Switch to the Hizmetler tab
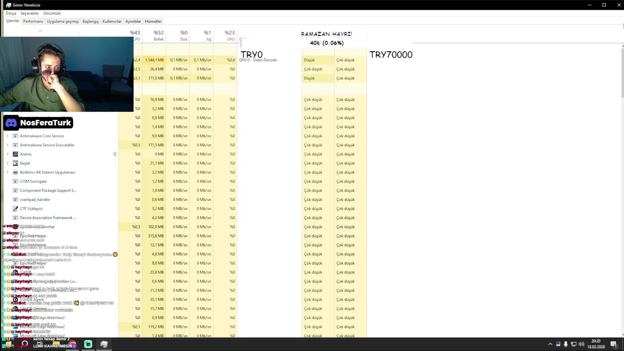Image resolution: width=624 pixels, height=351 pixels. (x=153, y=21)
